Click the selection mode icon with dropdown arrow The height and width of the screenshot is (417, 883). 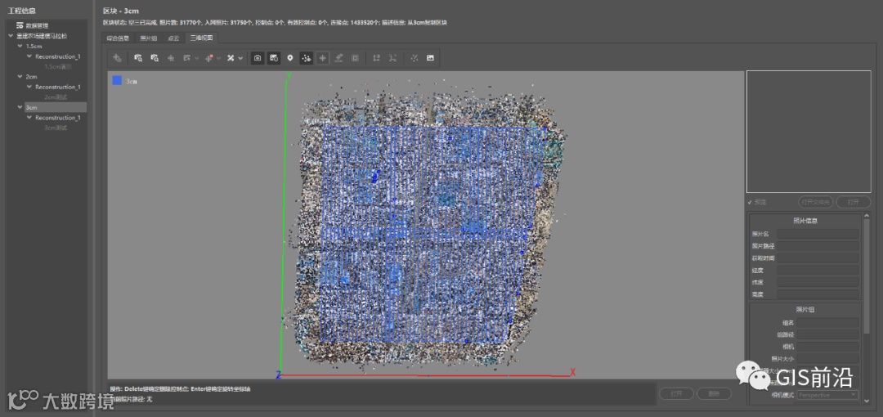click(x=187, y=58)
